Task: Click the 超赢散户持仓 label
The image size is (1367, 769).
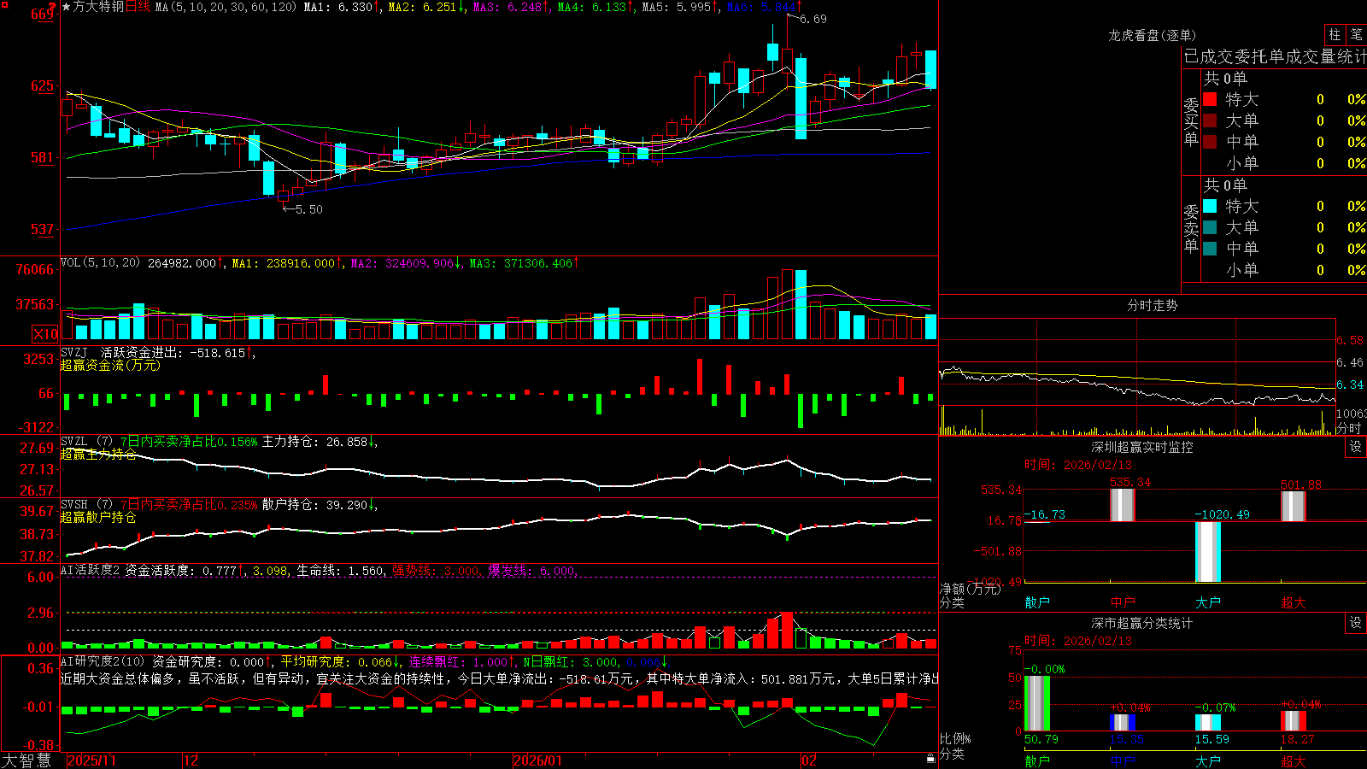Action: pyautogui.click(x=98, y=517)
